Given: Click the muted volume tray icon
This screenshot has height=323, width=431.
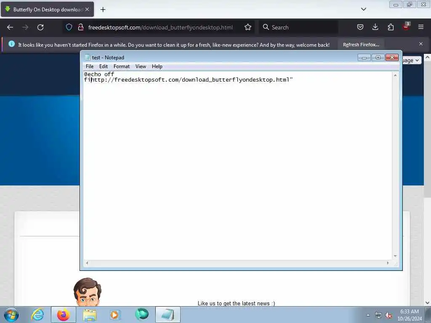Looking at the screenshot, I should click(388, 315).
